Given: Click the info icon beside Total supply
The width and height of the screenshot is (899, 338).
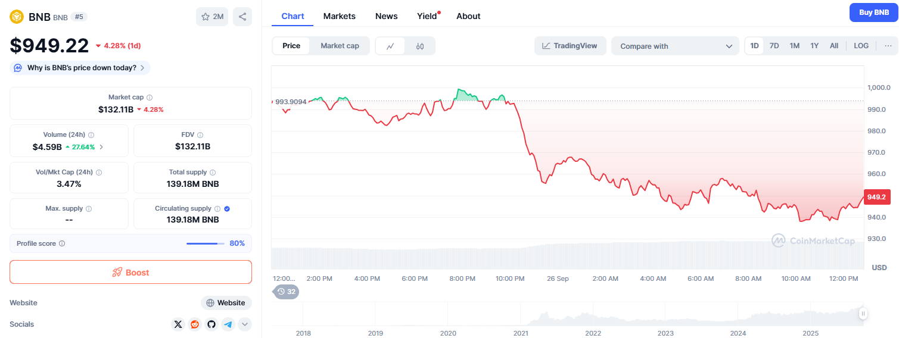Looking at the screenshot, I should tap(212, 172).
